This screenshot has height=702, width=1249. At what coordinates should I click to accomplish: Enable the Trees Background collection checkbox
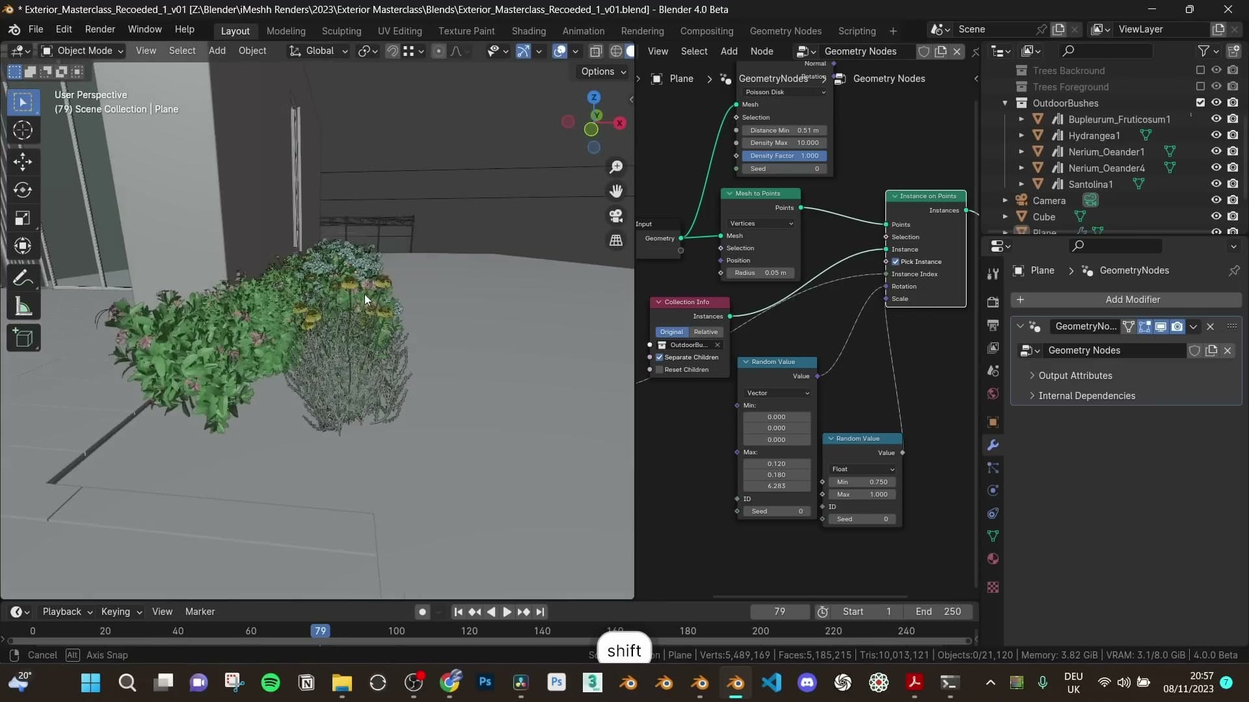[1200, 70]
